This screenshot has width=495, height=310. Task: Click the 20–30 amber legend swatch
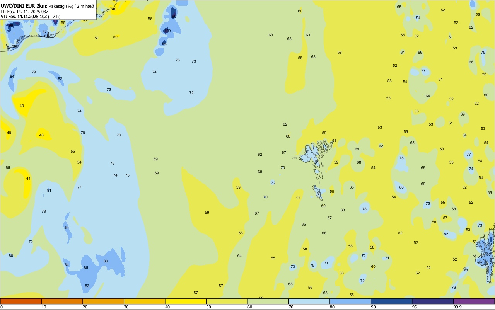[x=103, y=301]
